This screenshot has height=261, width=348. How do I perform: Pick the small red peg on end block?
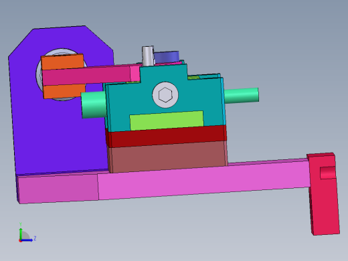[x=328, y=173]
